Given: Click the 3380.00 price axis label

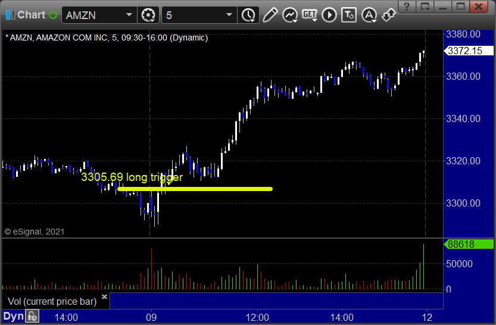Looking at the screenshot, I should [463, 34].
